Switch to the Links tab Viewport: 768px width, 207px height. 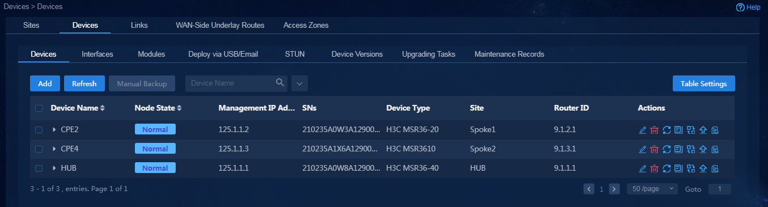click(x=139, y=26)
